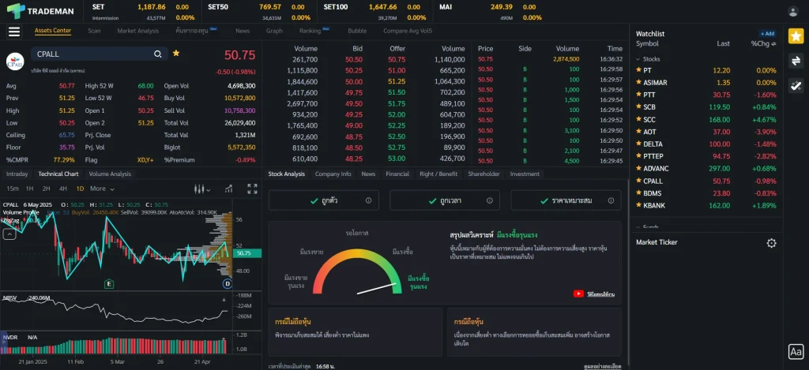The height and width of the screenshot is (370, 809).
Task: Expand chart to fullscreen
Action: (x=252, y=189)
